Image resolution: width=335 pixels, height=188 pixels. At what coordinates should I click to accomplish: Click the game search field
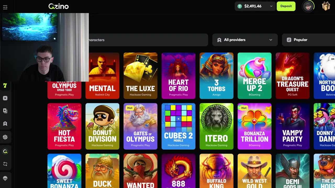pos(148,40)
